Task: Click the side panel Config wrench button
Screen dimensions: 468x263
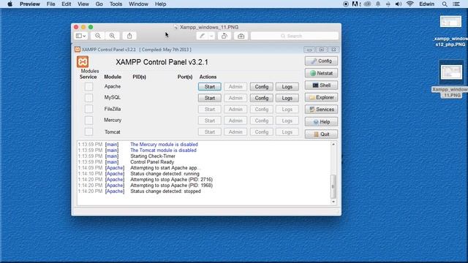Action: pyautogui.click(x=322, y=61)
